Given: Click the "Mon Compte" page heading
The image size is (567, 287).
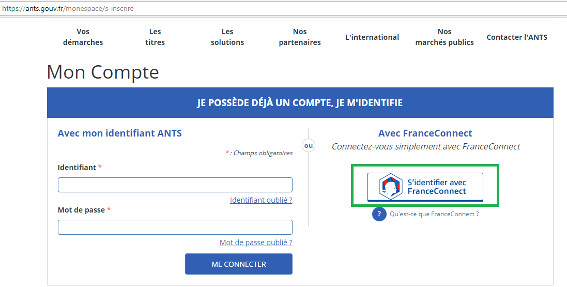Looking at the screenshot, I should (x=103, y=72).
